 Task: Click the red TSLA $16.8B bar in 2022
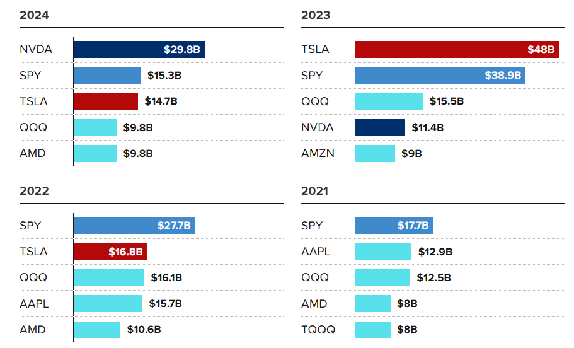coord(110,252)
